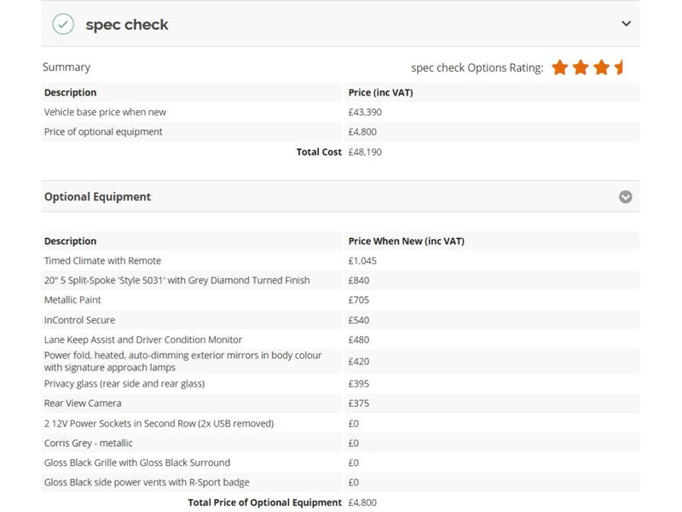Select the Metallic Paint option row
This screenshot has width=682, height=512.
pos(340,300)
